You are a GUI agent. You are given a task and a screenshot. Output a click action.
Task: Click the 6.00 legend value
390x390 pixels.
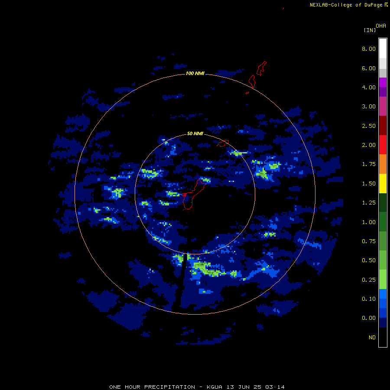pos(369,68)
